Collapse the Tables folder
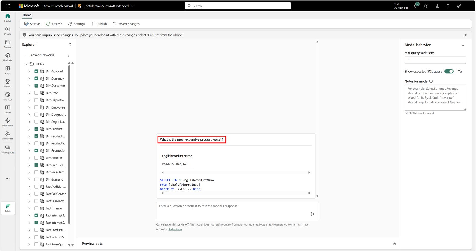This screenshot has width=476, height=251. point(26,64)
